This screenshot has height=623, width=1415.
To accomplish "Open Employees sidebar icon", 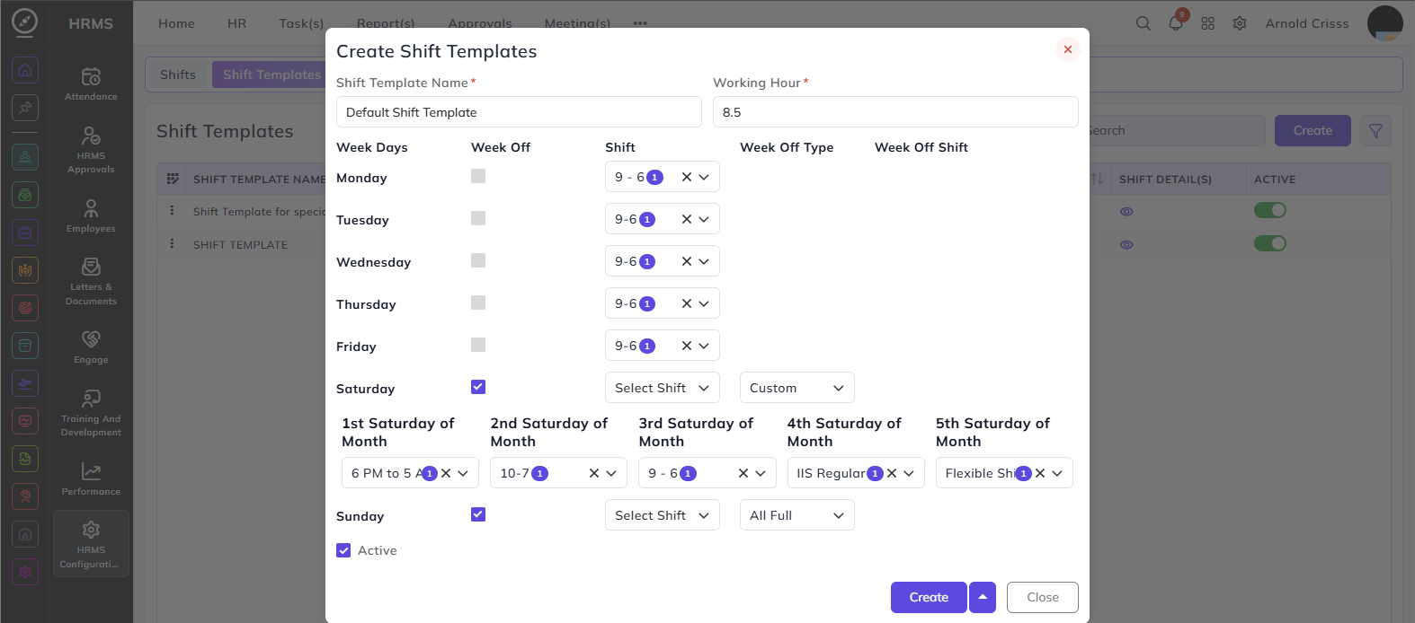I will pos(91,215).
